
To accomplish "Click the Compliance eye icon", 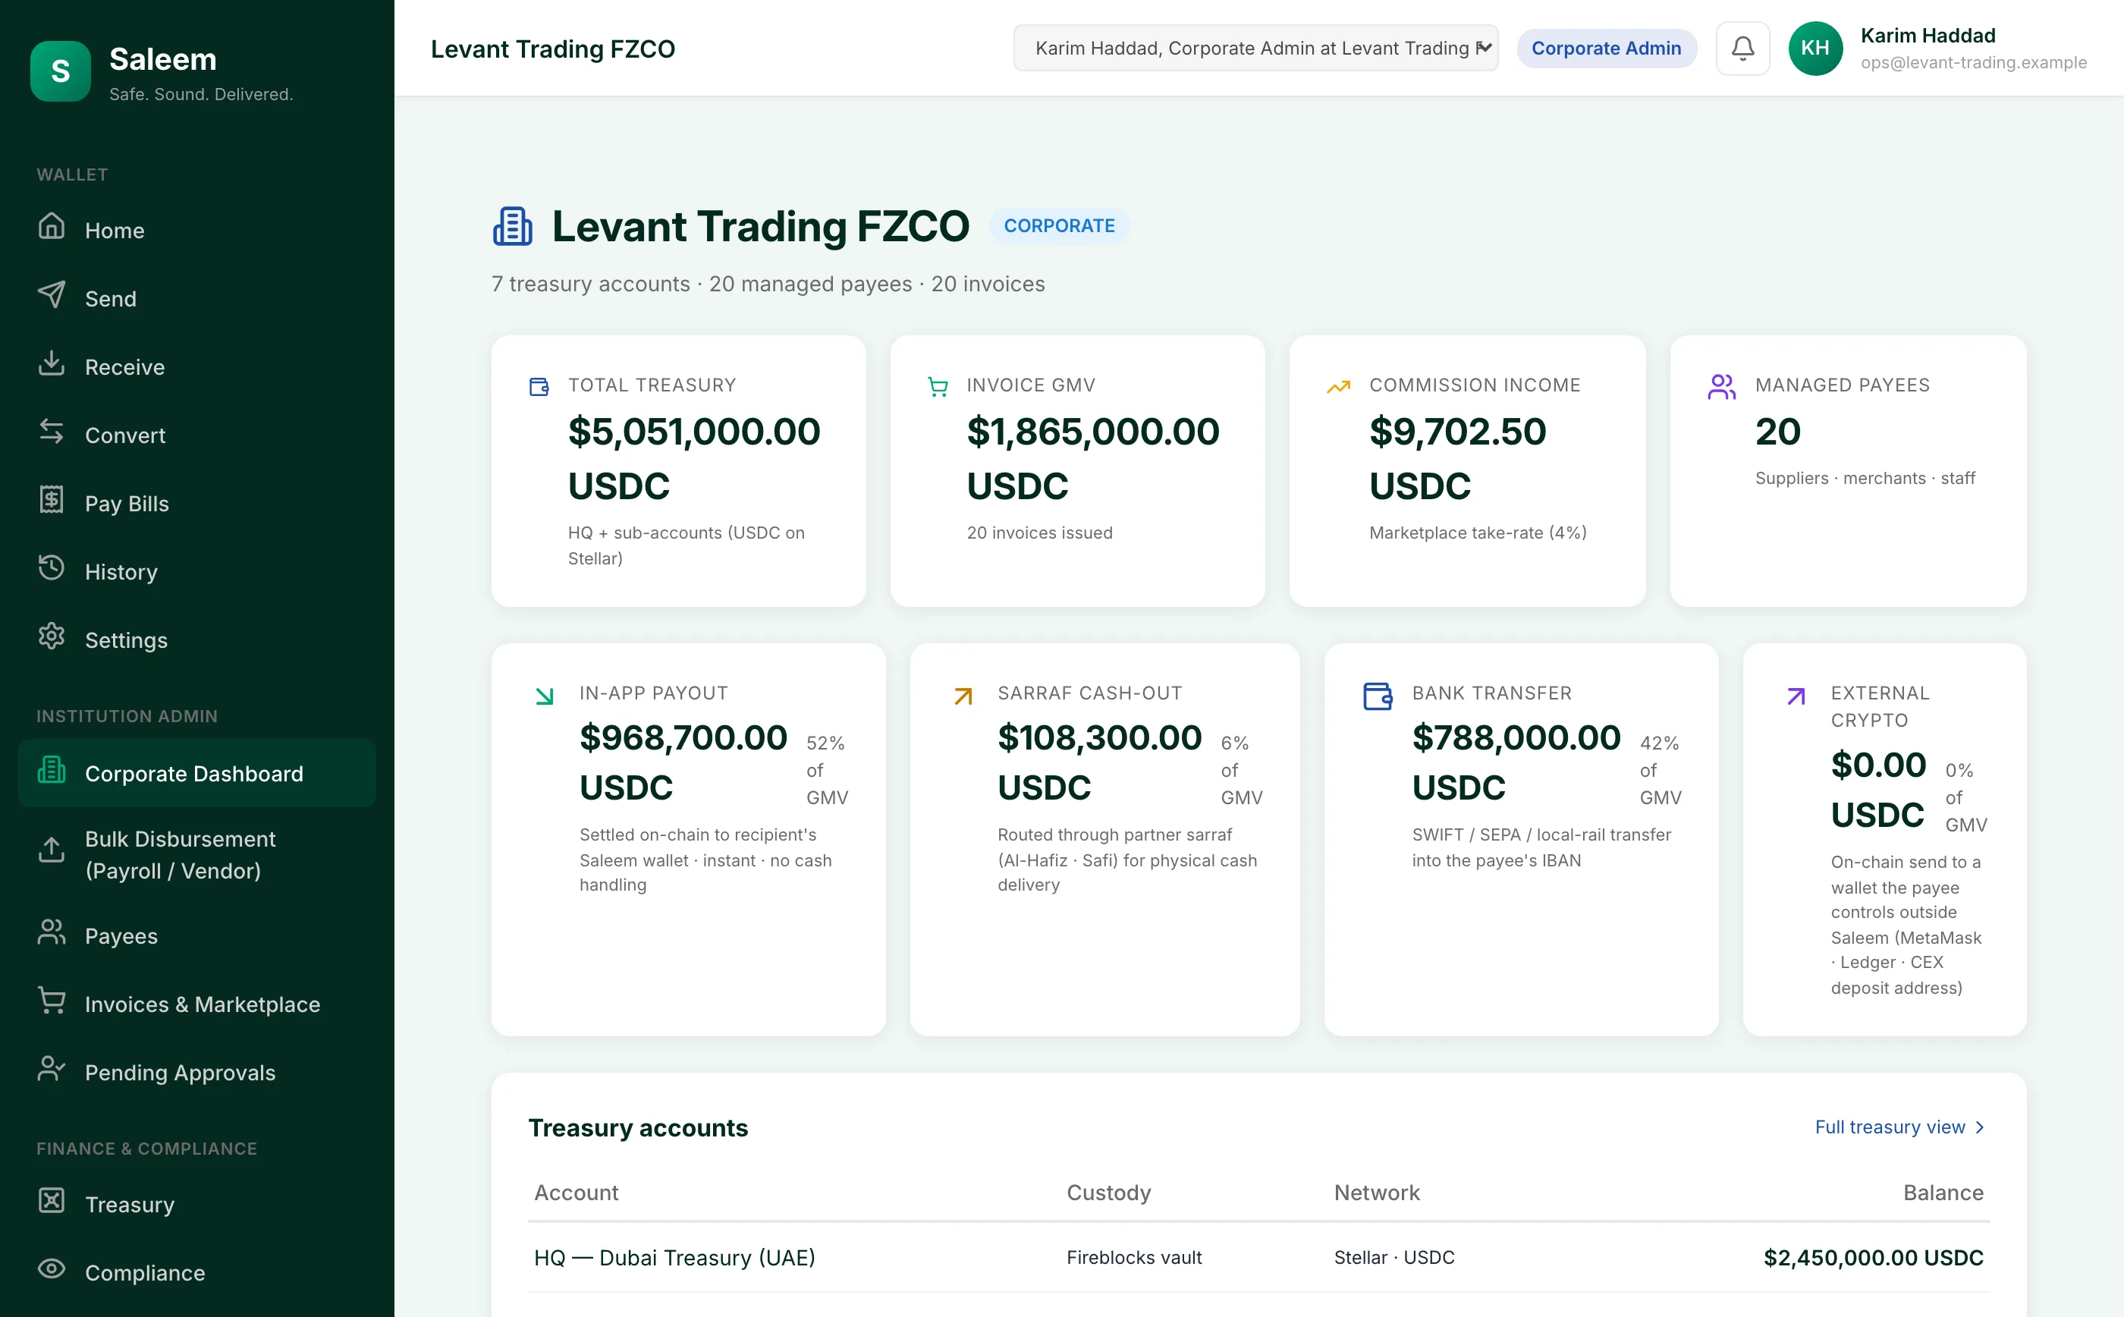I will pyautogui.click(x=52, y=1268).
